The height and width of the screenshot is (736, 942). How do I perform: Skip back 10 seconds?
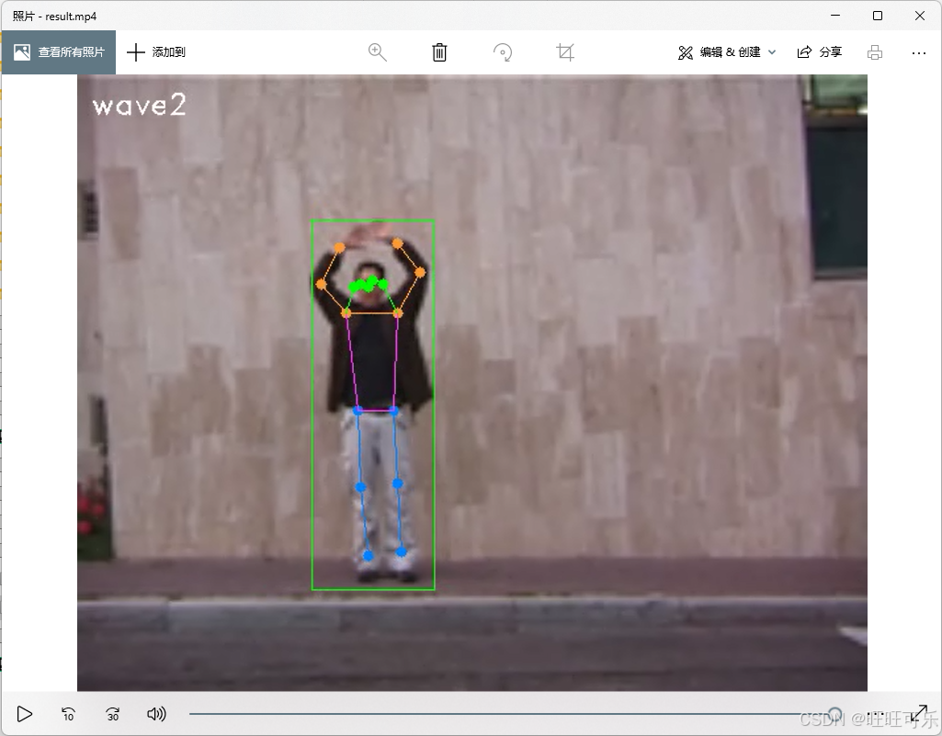point(68,714)
